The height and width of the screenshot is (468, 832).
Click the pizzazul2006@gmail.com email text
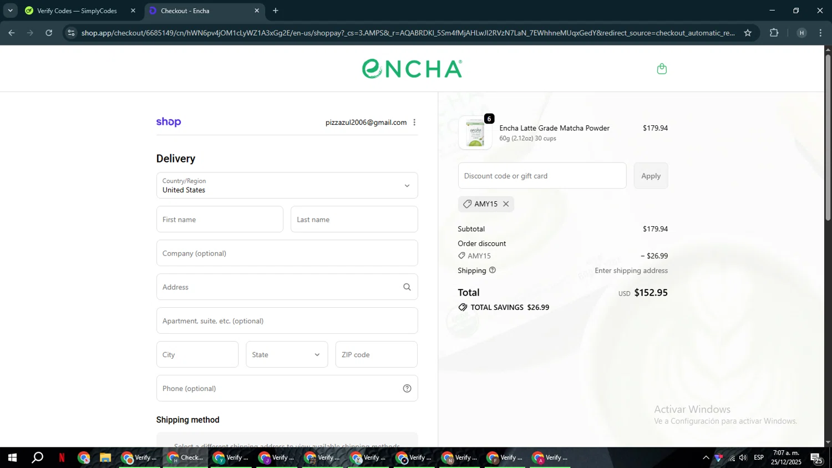tap(366, 123)
